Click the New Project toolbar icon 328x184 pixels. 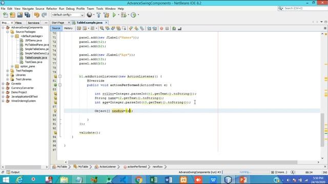pos(12,15)
